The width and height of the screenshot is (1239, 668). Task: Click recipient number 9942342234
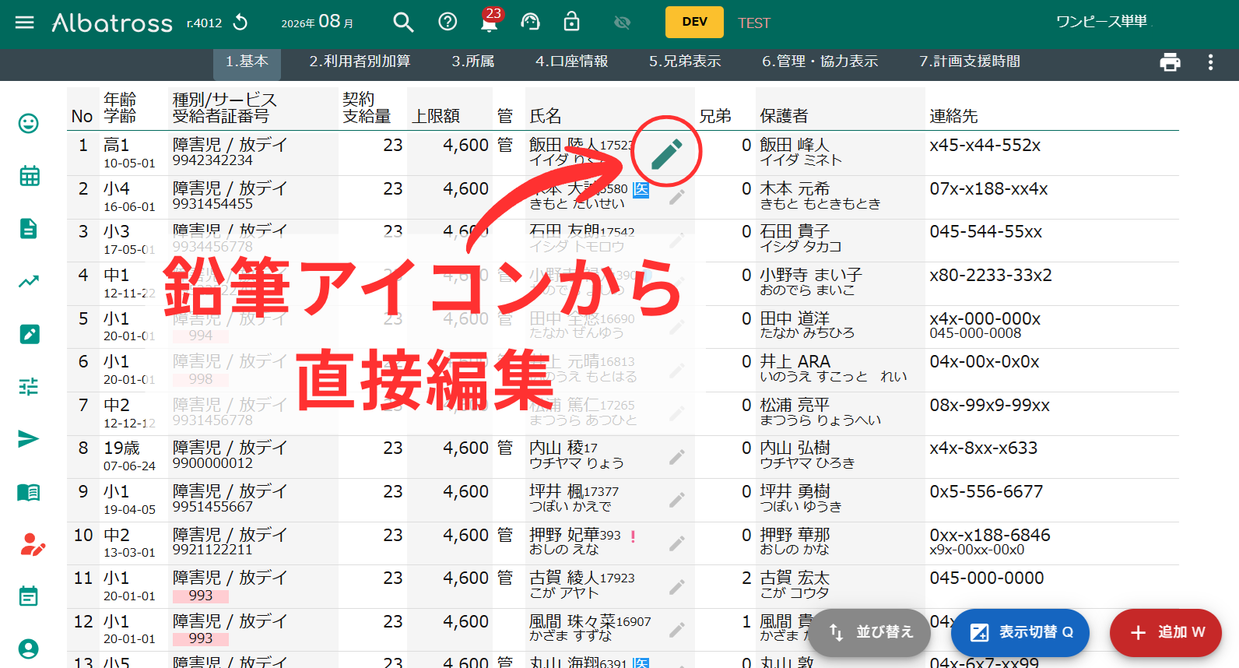click(212, 160)
